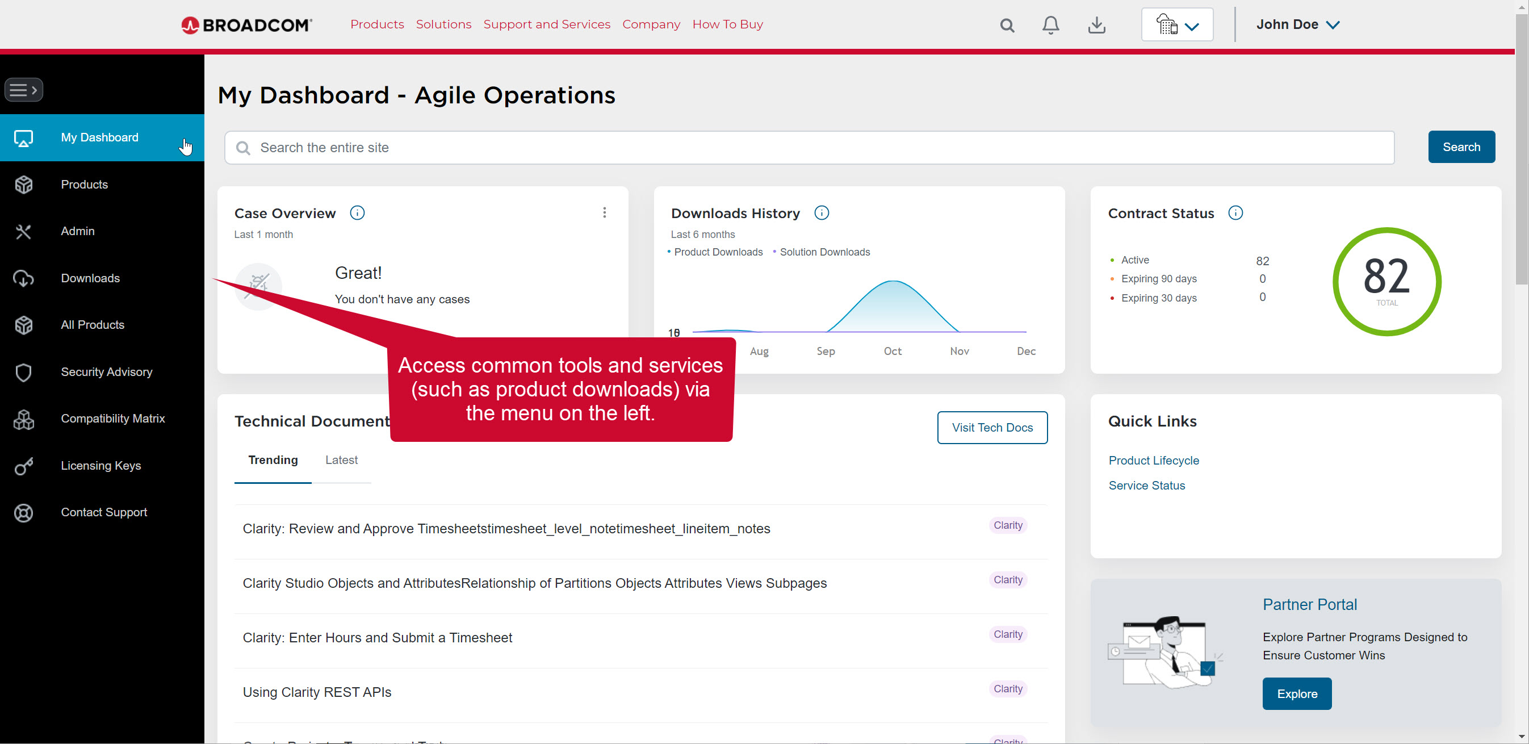Viewport: 1529px width, 744px height.
Task: Click Contract Status info icon
Action: [x=1235, y=212]
